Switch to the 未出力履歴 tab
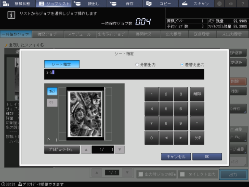The height and width of the screenshot is (187, 249). pyautogui.click(x=232, y=34)
